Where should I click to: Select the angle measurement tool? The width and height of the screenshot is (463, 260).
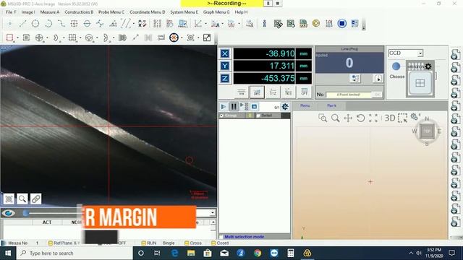click(x=113, y=23)
